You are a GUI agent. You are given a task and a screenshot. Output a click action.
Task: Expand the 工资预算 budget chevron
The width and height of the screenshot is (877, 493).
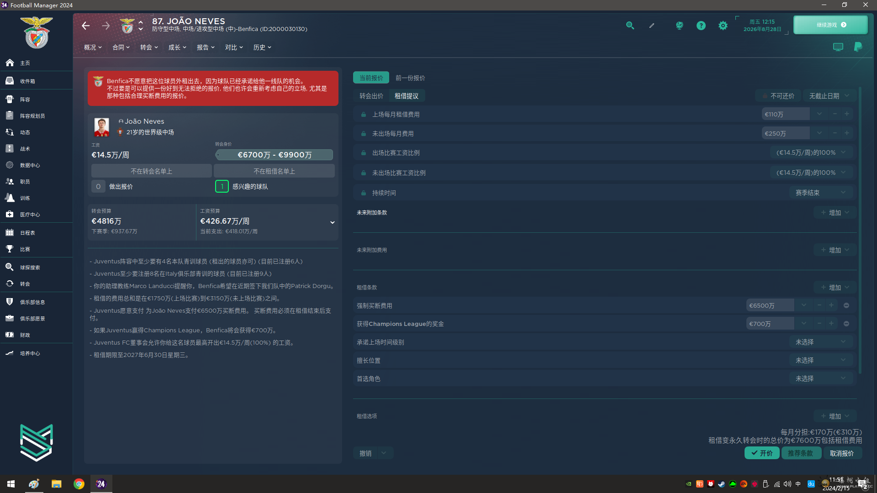coord(333,222)
